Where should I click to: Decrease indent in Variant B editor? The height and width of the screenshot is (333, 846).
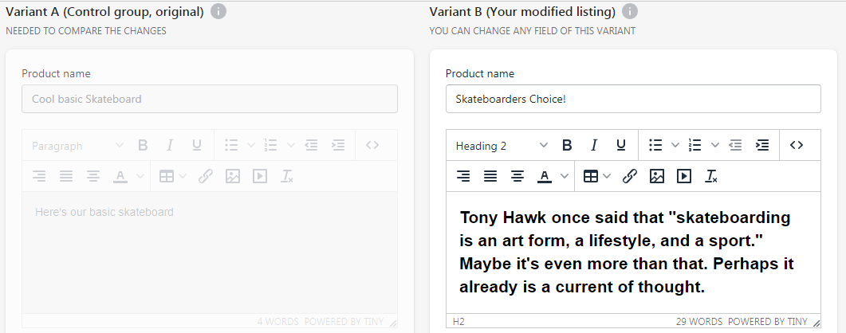[x=735, y=145]
